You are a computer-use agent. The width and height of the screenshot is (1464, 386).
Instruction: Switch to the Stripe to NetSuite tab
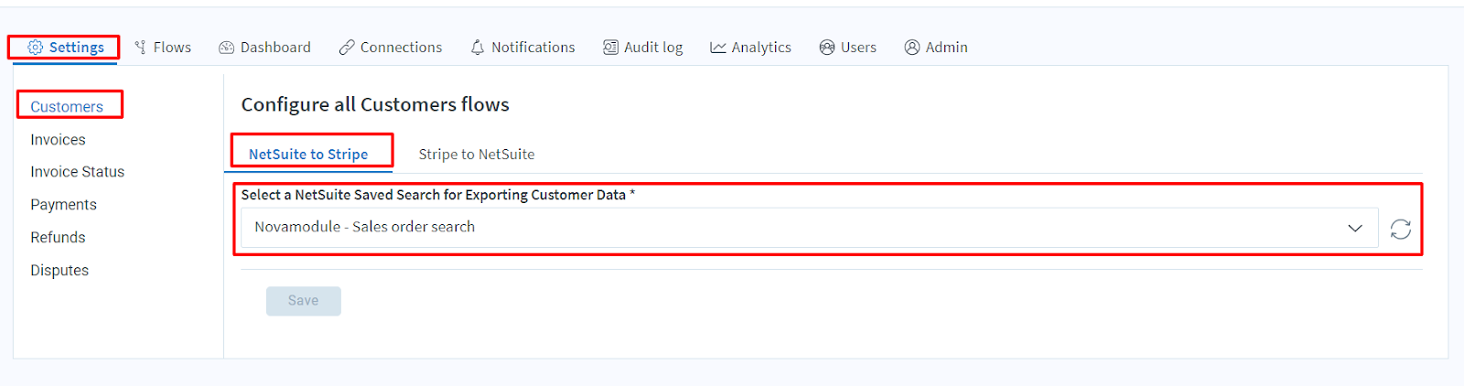[477, 155]
